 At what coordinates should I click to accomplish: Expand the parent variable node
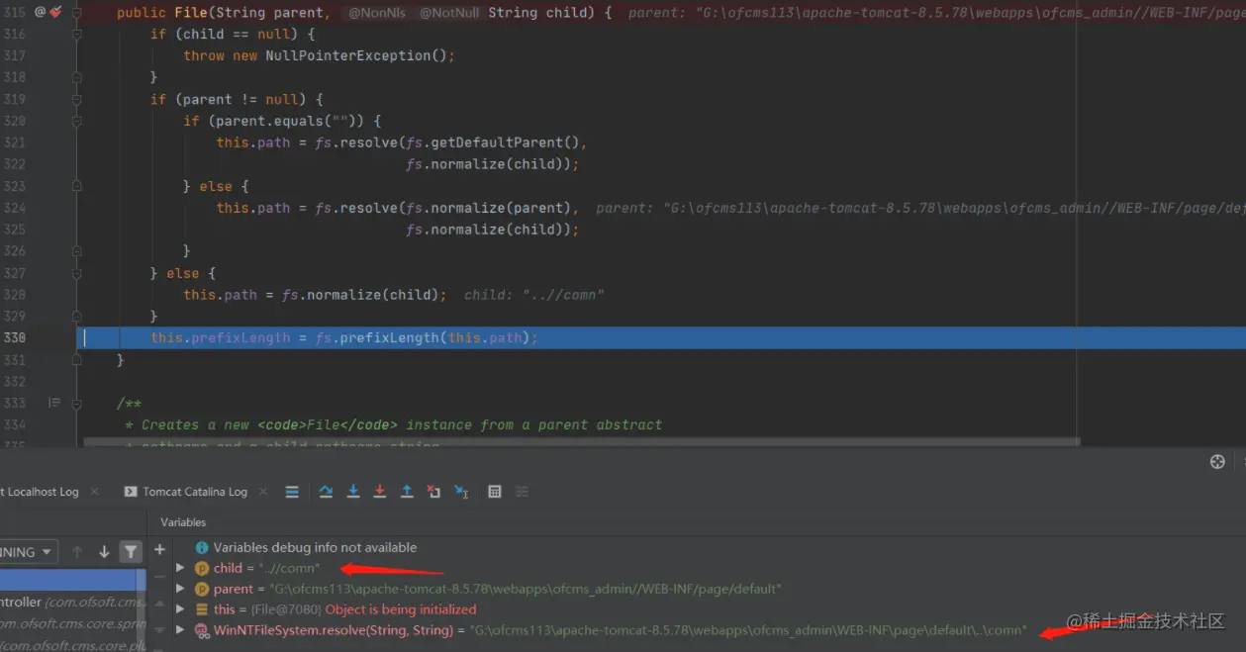[180, 589]
